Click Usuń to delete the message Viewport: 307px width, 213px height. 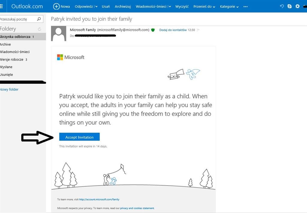tap(106, 7)
